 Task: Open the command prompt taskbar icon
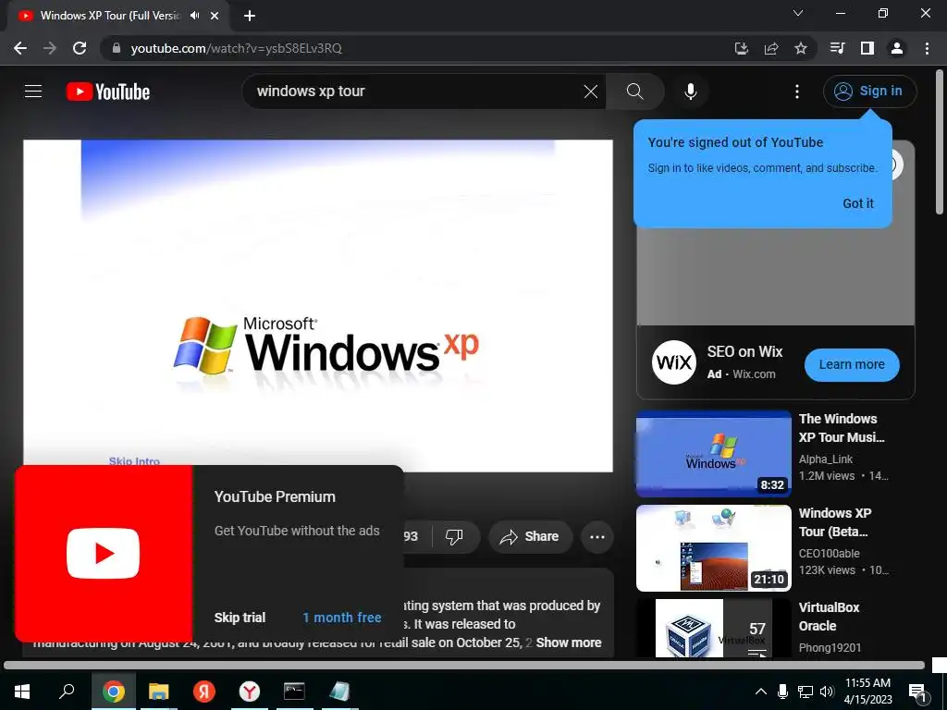tap(294, 692)
